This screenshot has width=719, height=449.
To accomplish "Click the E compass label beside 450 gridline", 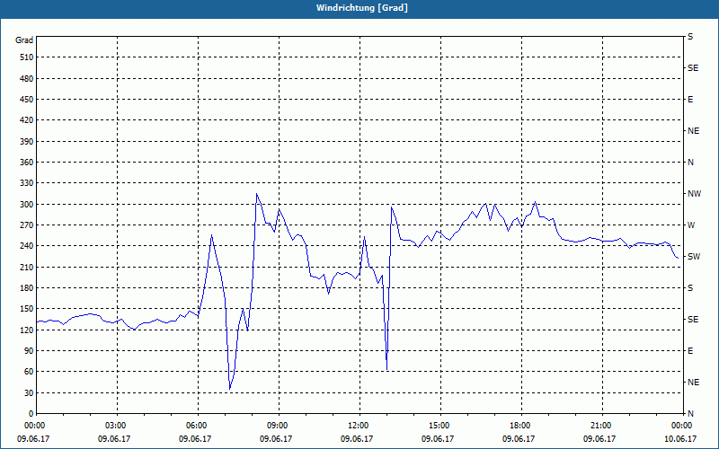I will [690, 100].
